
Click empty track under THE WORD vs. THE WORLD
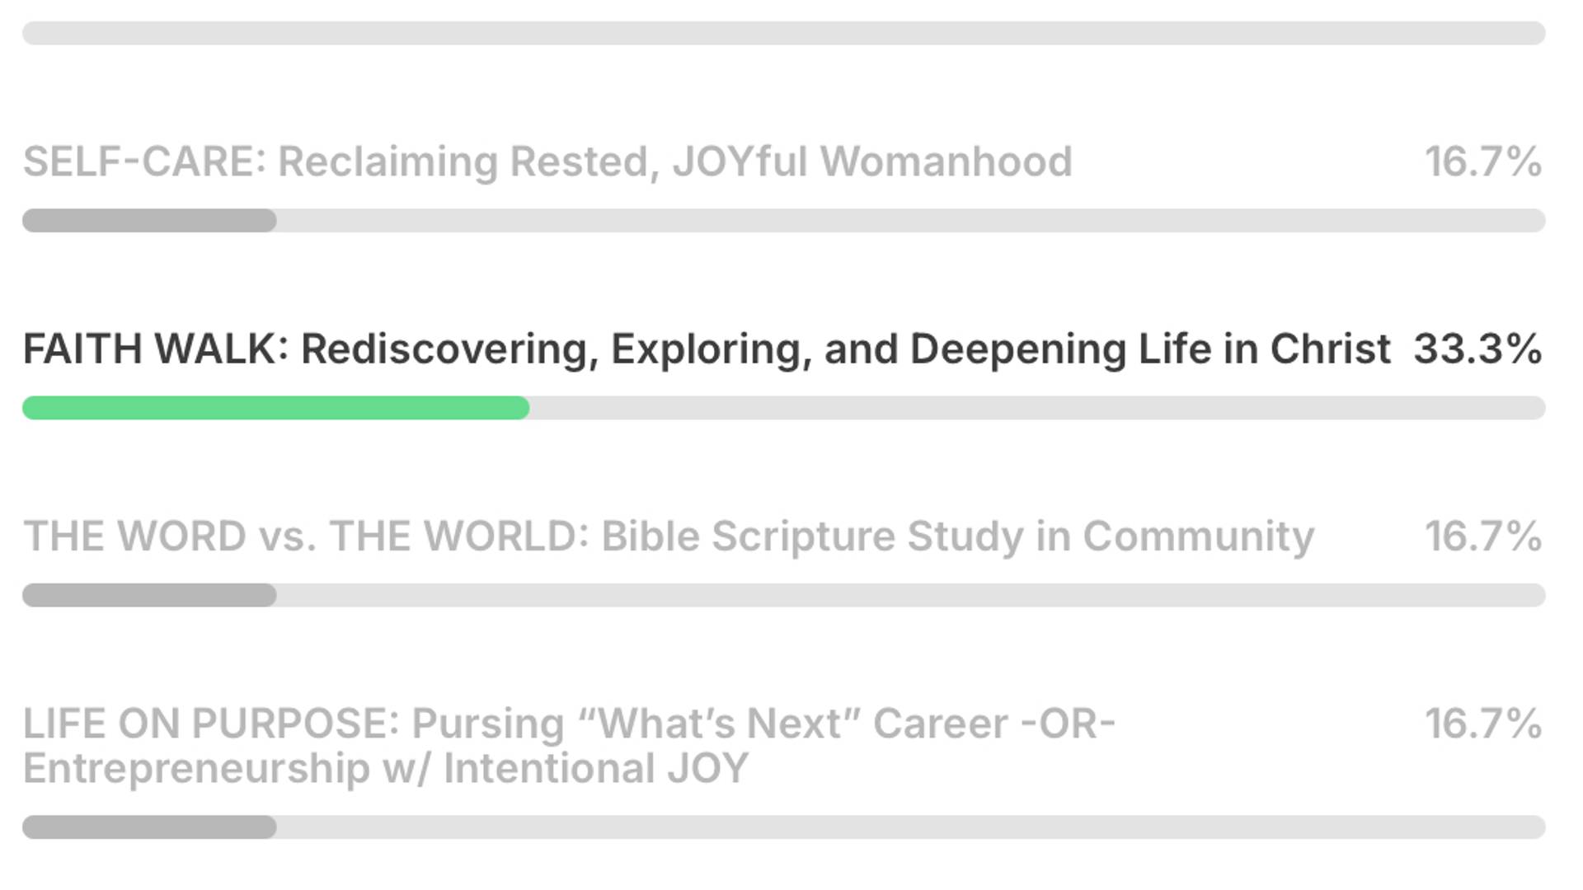tap(907, 595)
